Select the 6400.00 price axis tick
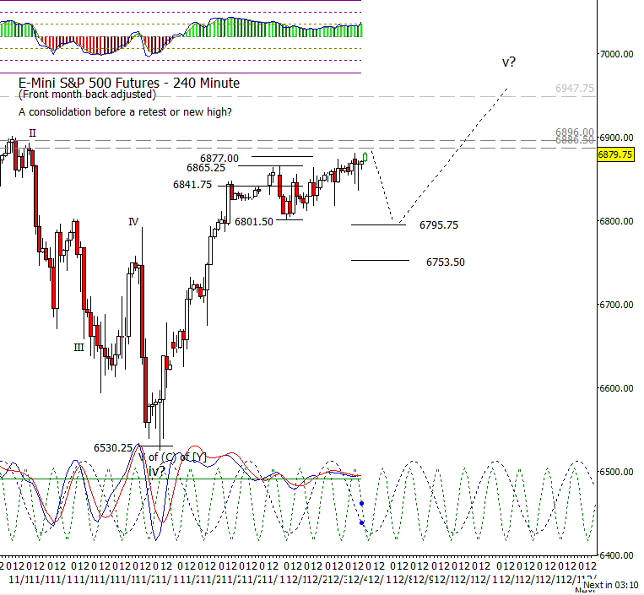 click(x=616, y=555)
